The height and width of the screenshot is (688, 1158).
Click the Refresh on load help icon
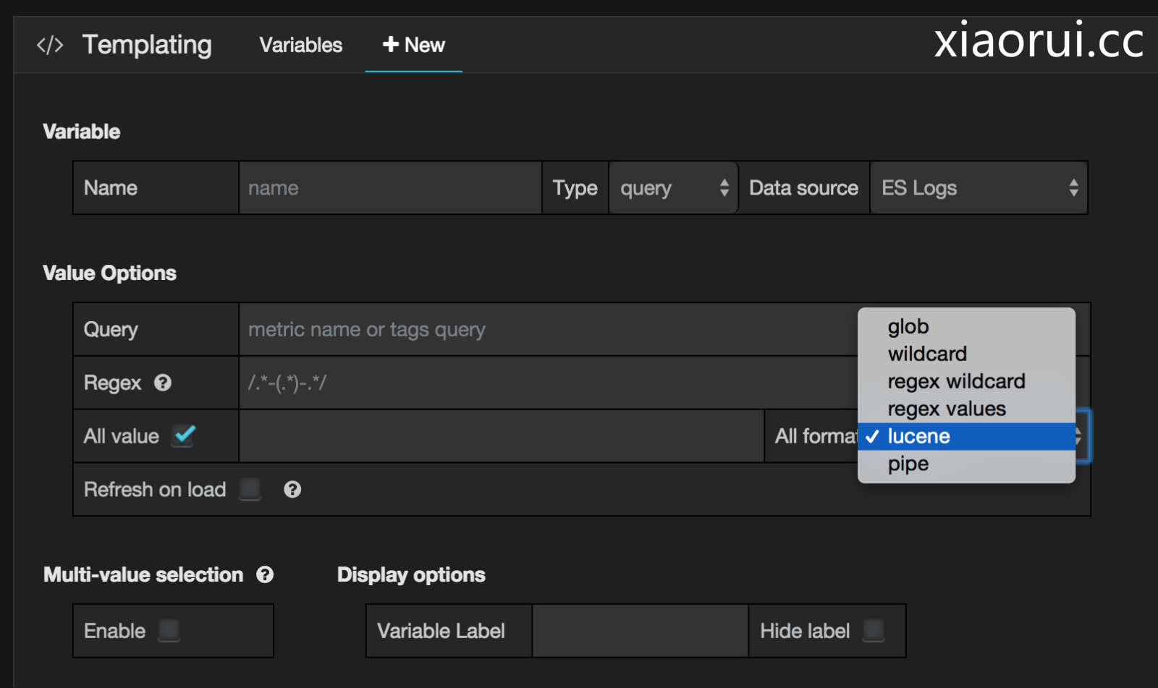(x=292, y=490)
